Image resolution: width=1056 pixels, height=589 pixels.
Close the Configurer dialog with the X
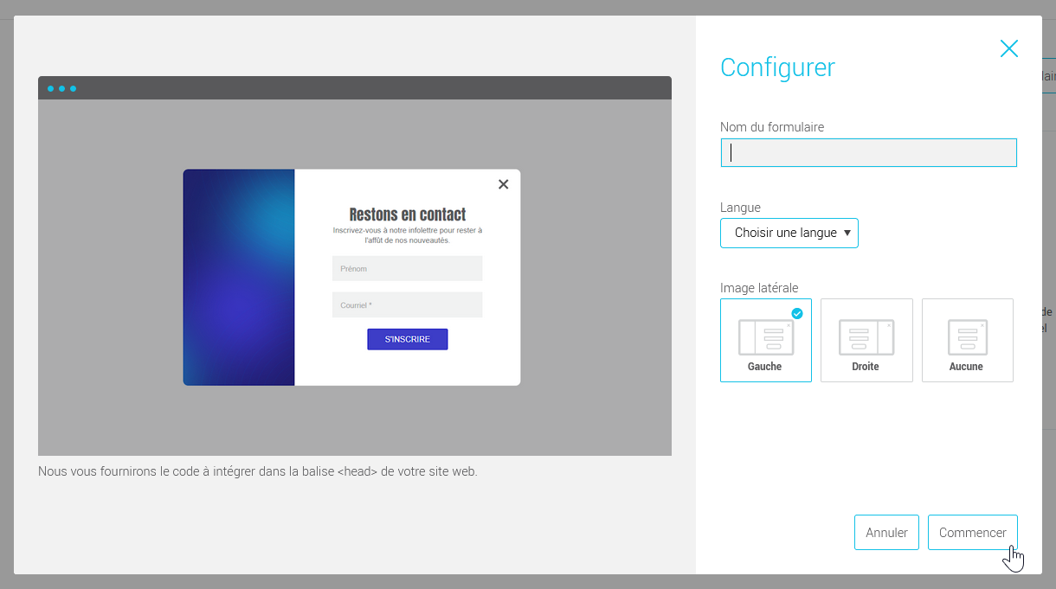tap(1008, 48)
